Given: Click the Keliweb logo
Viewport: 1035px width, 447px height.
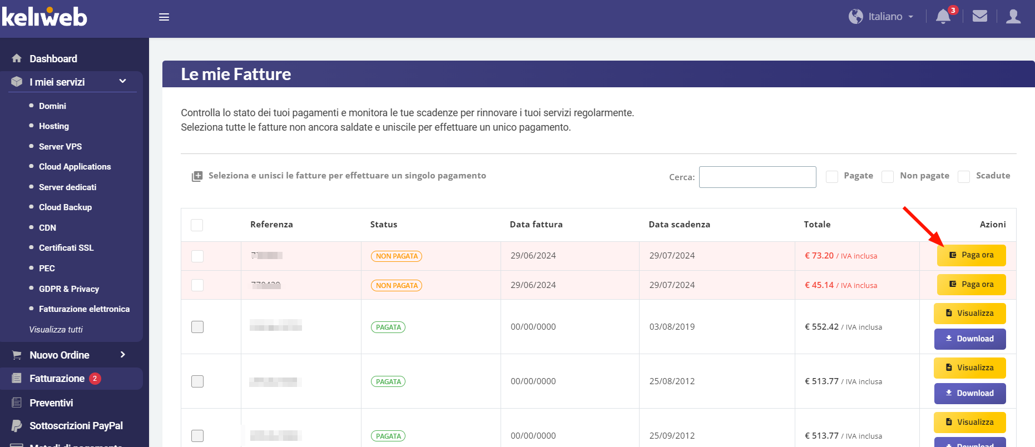Looking at the screenshot, I should coord(44,17).
